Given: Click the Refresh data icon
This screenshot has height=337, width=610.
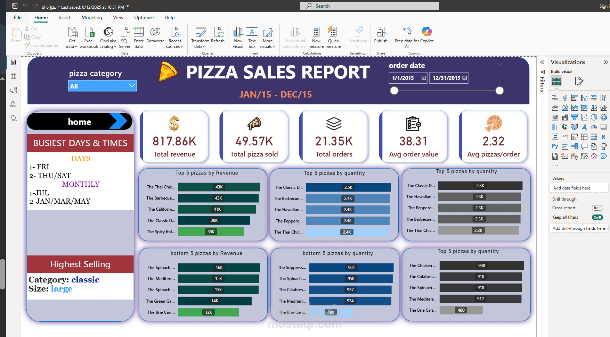Looking at the screenshot, I should [x=218, y=35].
